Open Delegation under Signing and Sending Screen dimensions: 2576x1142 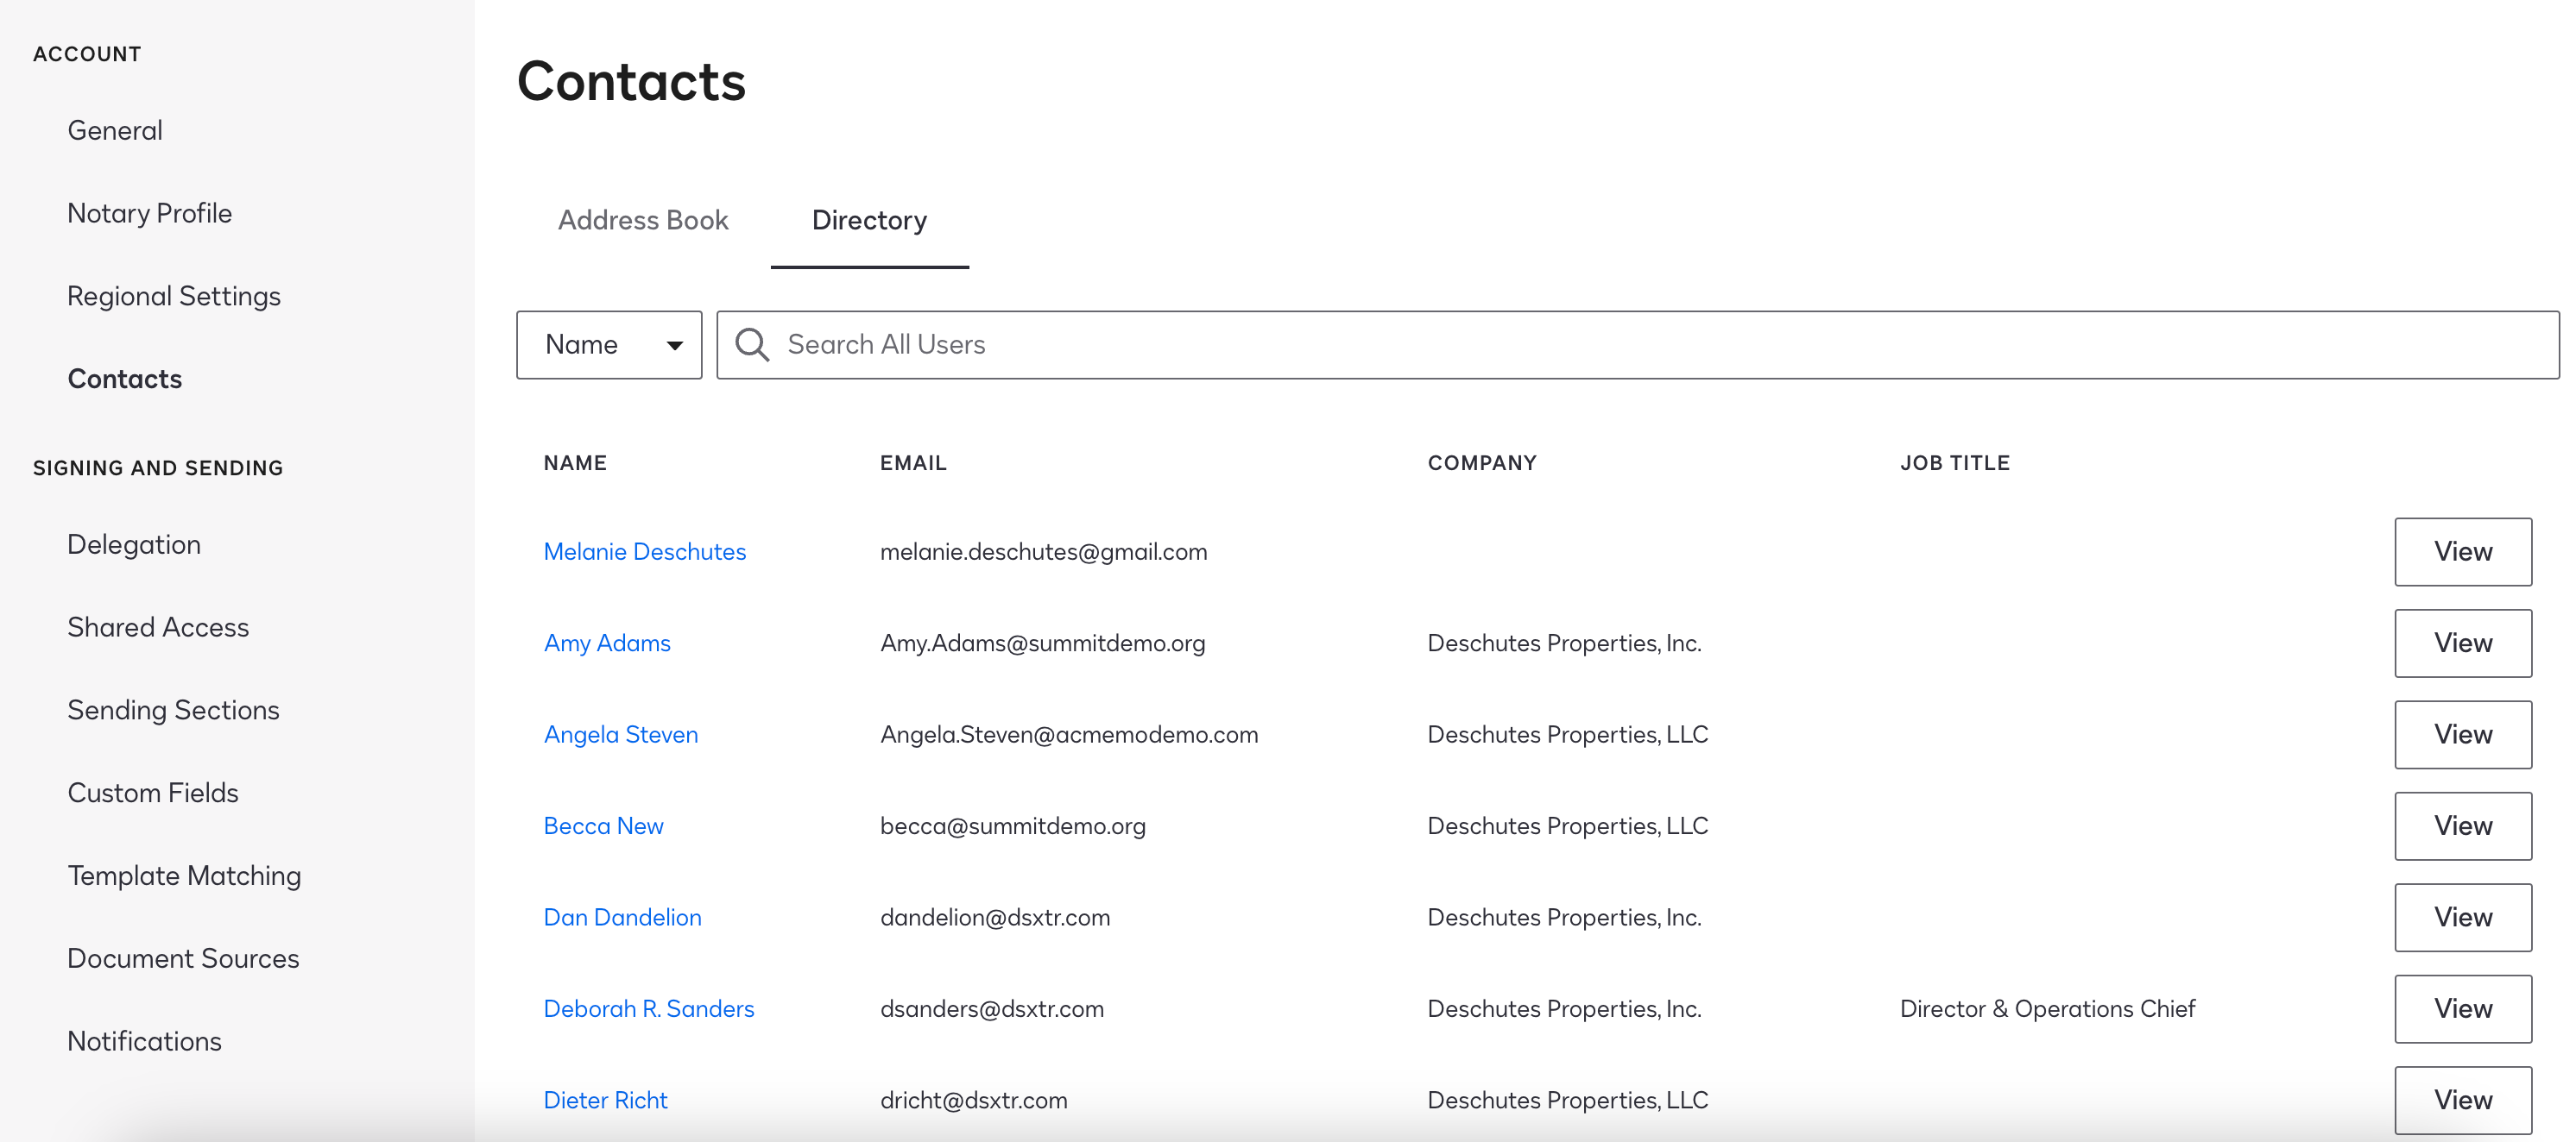134,544
